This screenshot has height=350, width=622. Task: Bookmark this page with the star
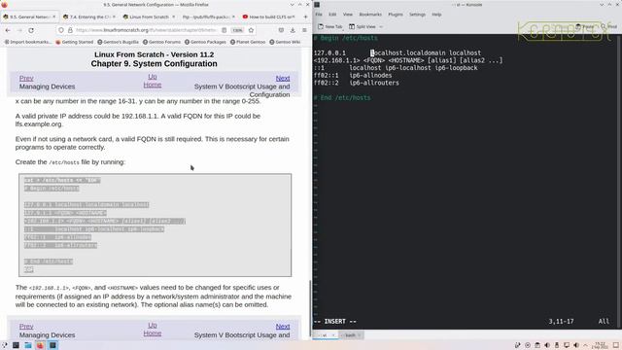(x=251, y=30)
